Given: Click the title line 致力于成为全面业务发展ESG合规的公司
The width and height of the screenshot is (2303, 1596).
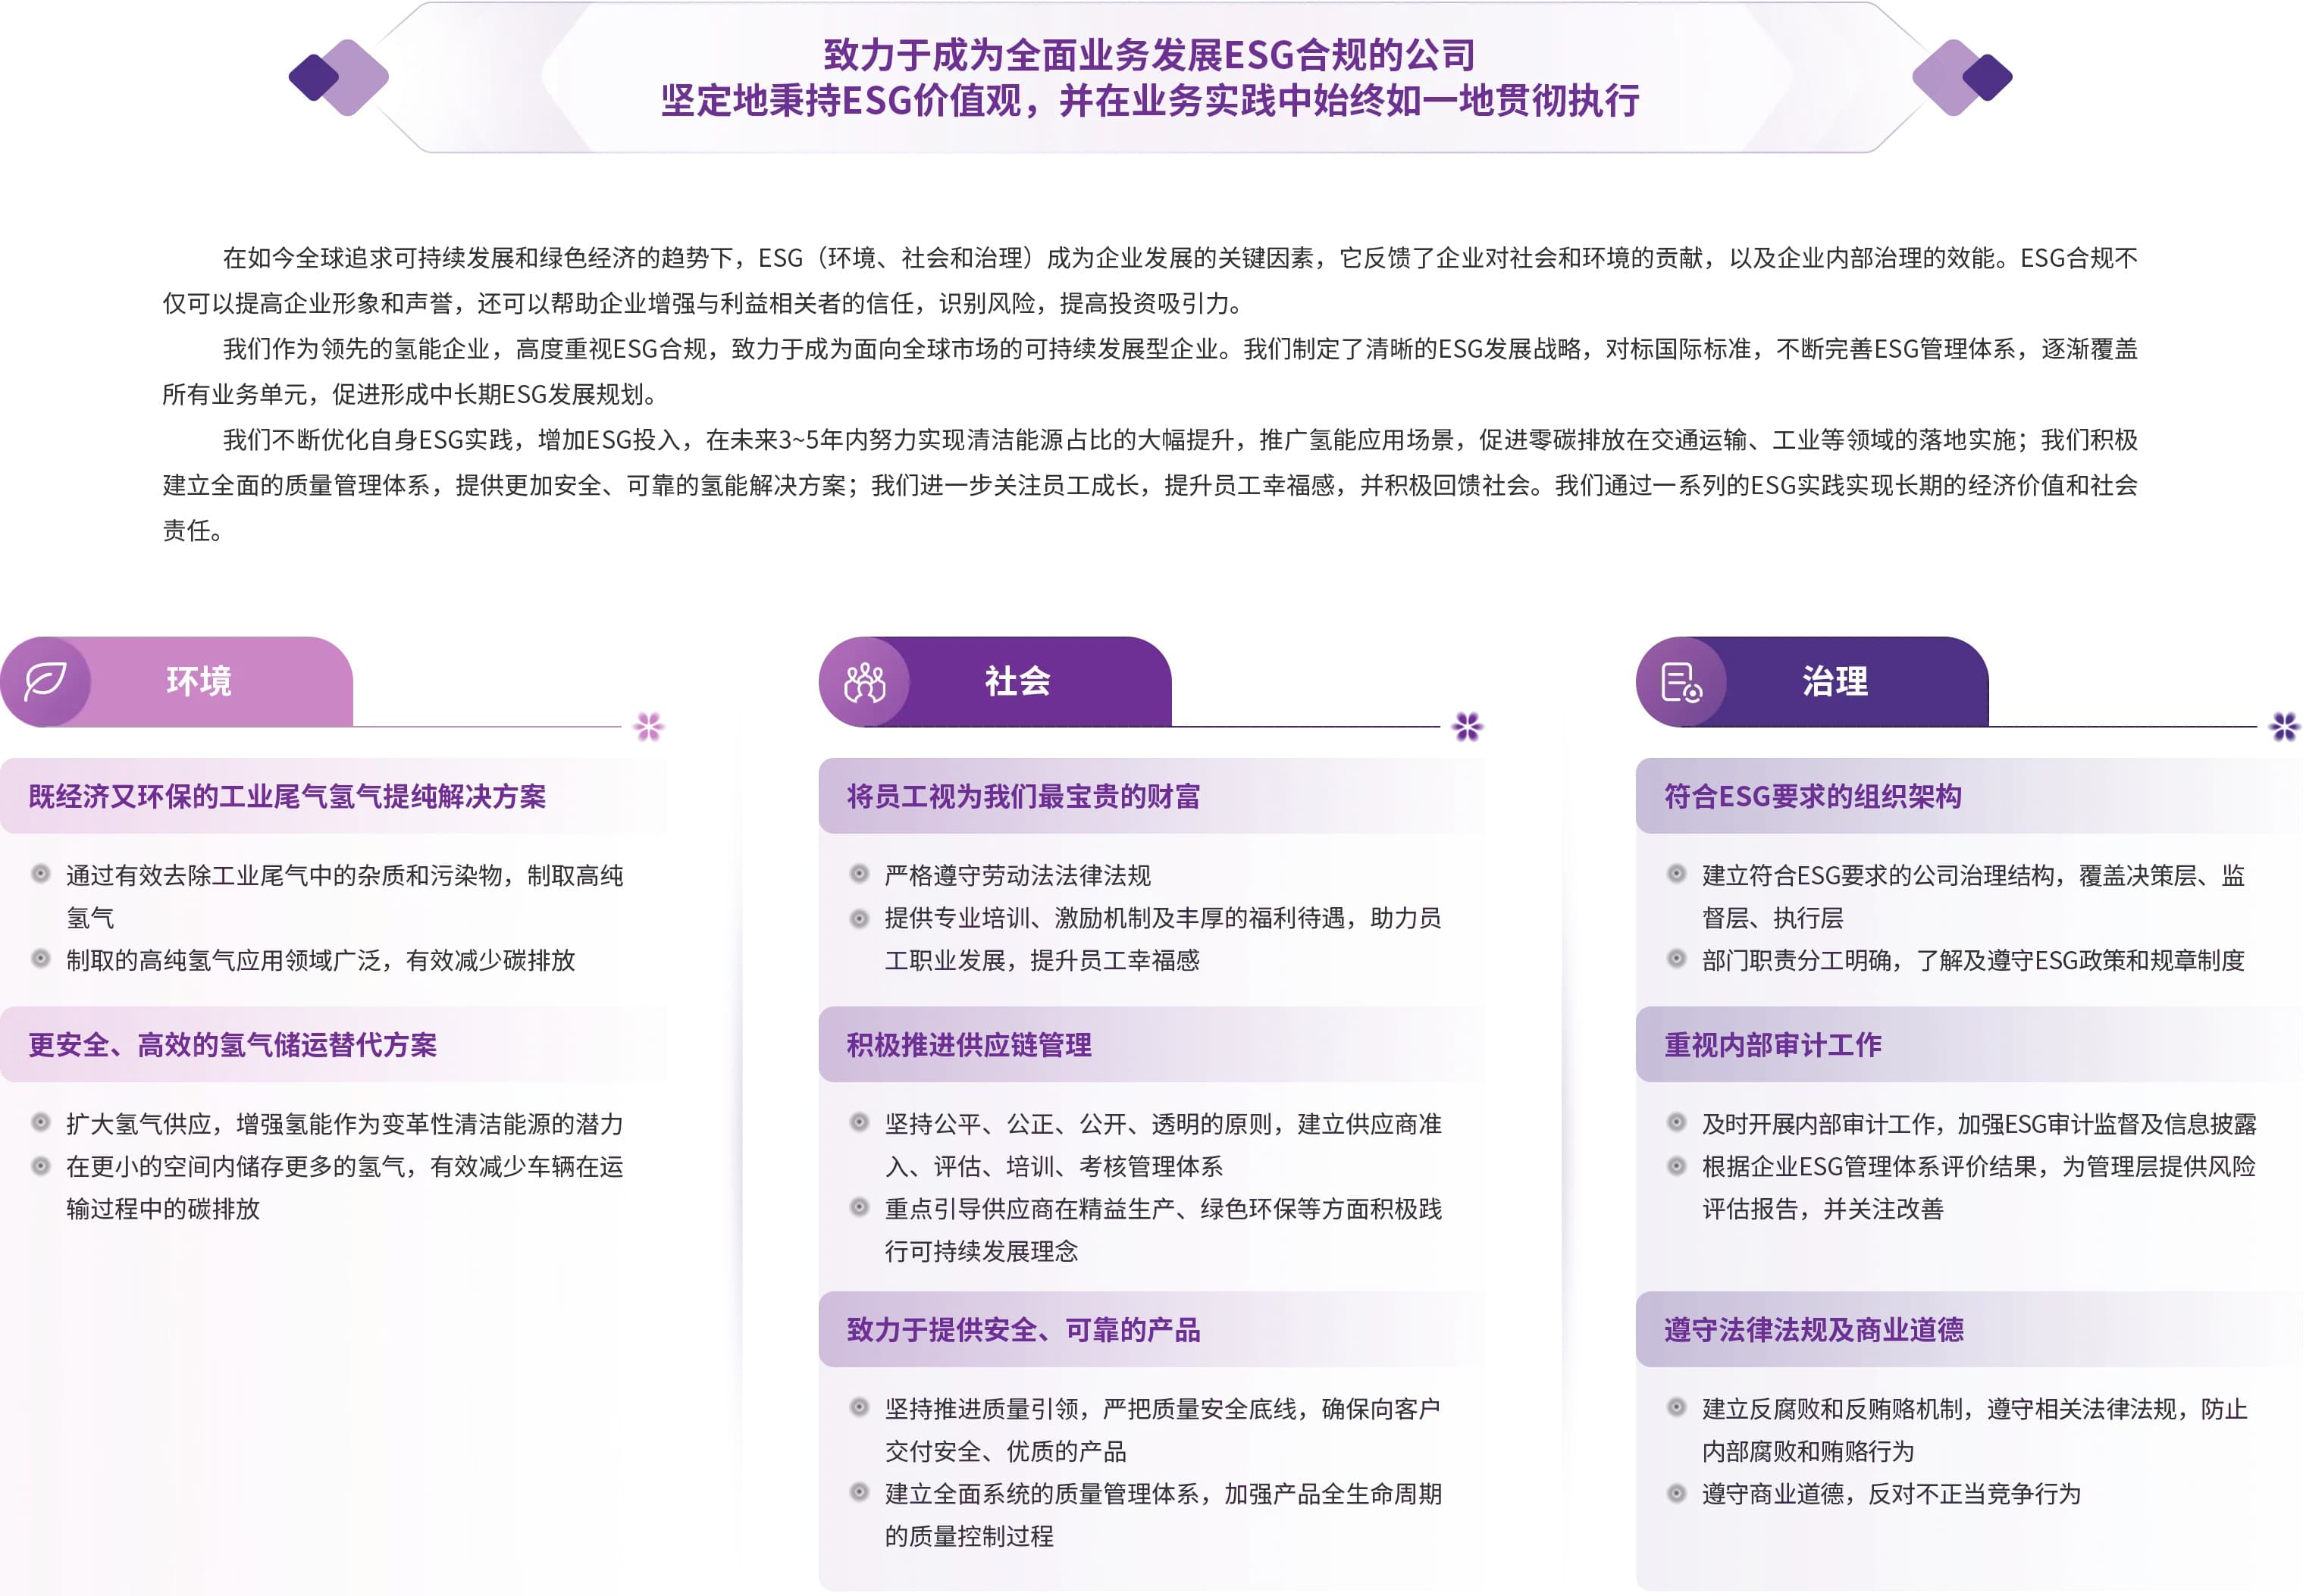Looking at the screenshot, I should point(1150,55).
